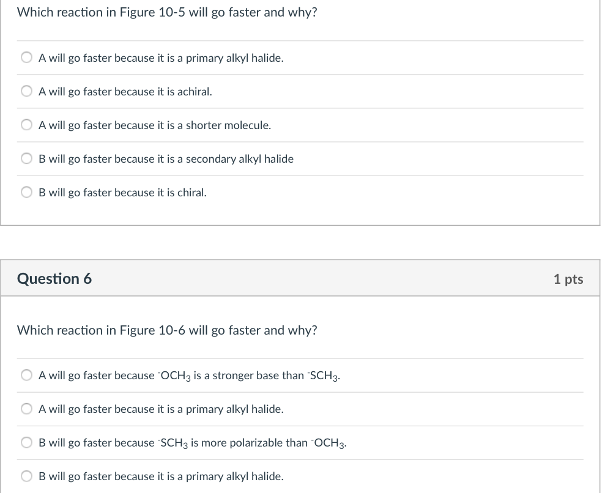
Task: Click answer text 'A will go faster because it is a shorter molecule.'
Action: [155, 125]
